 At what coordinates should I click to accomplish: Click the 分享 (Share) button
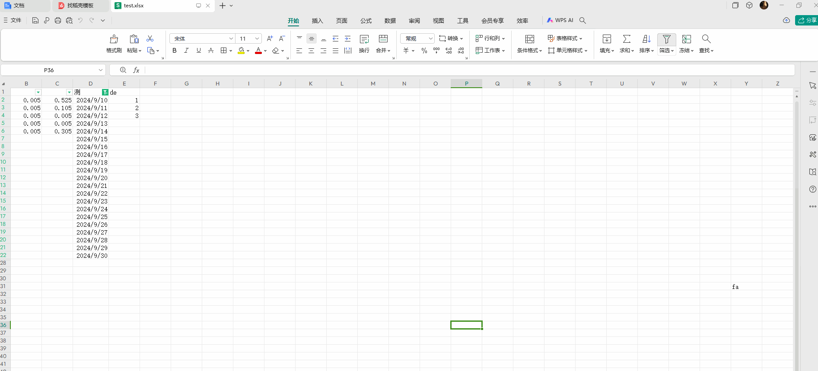(807, 20)
